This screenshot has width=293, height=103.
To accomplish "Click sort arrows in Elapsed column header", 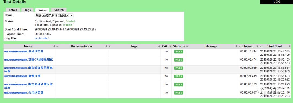I will pyautogui.click(x=257, y=46).
